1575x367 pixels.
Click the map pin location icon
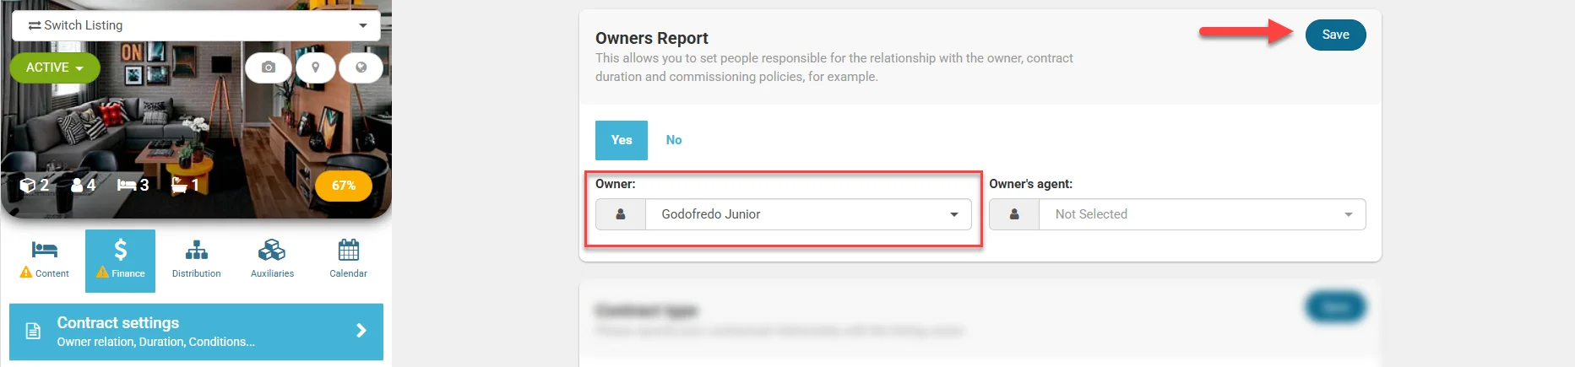tap(316, 67)
